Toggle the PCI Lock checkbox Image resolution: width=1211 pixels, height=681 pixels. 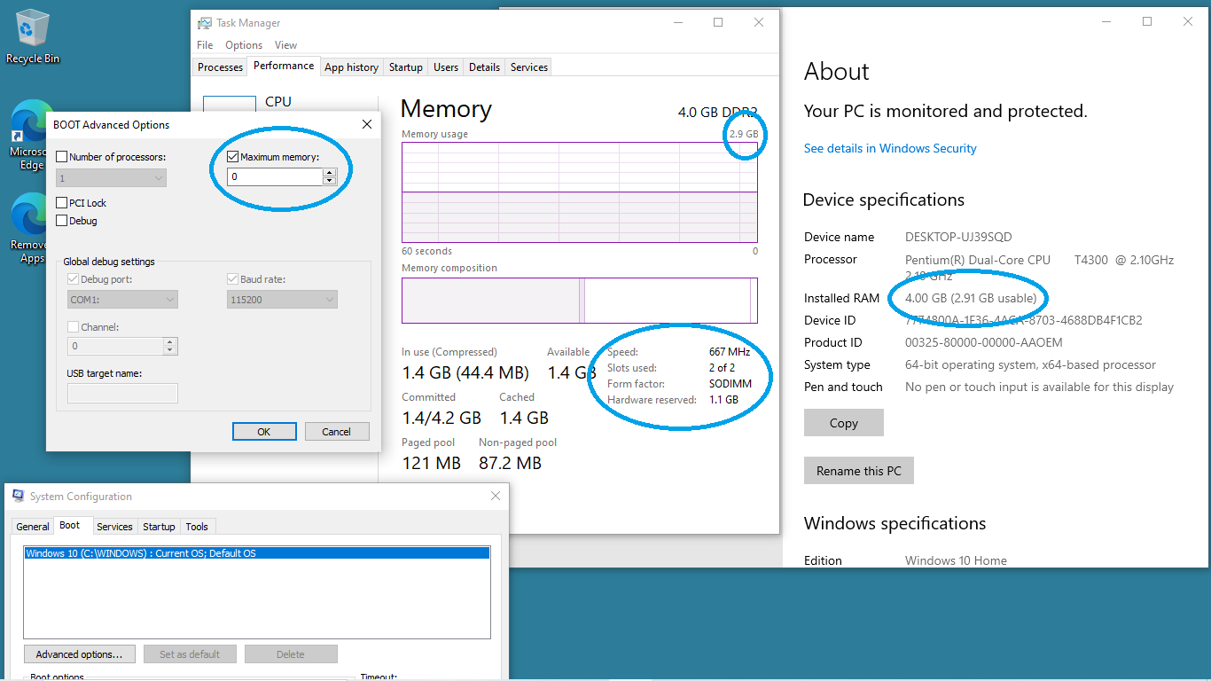click(x=62, y=203)
